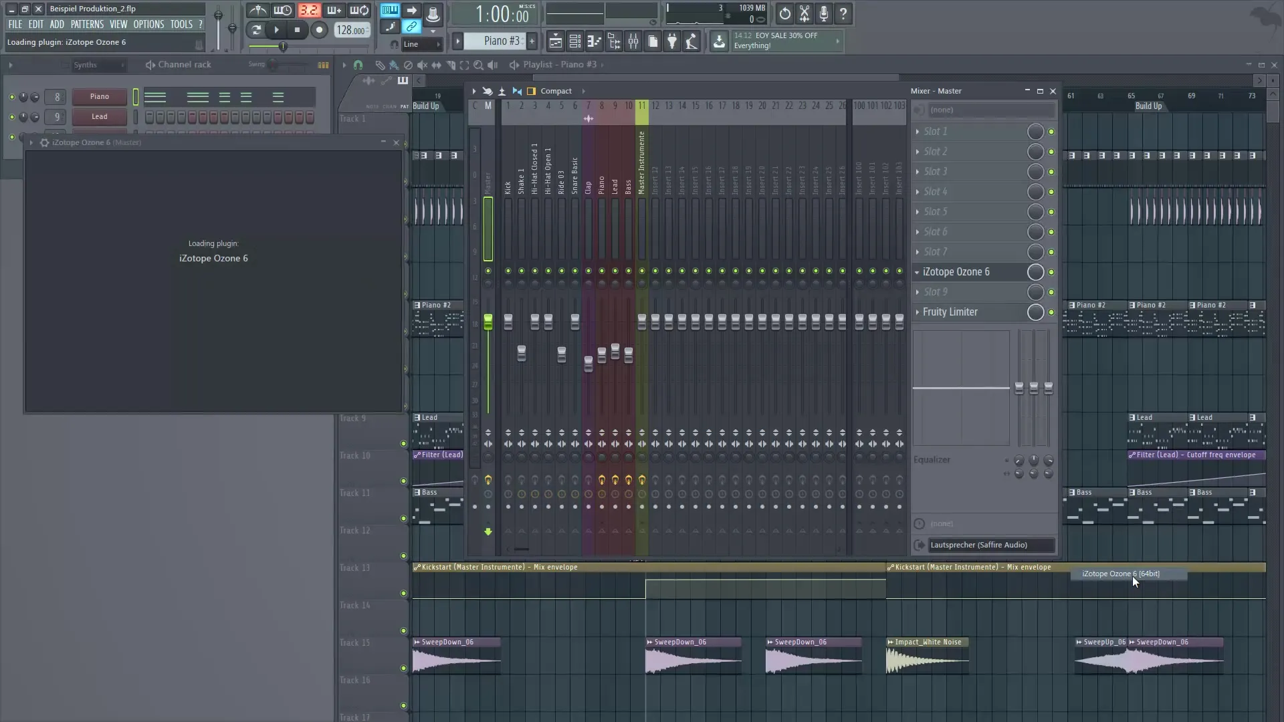
Task: Select the Impact_White Noise clip in the playlist
Action: click(x=928, y=655)
